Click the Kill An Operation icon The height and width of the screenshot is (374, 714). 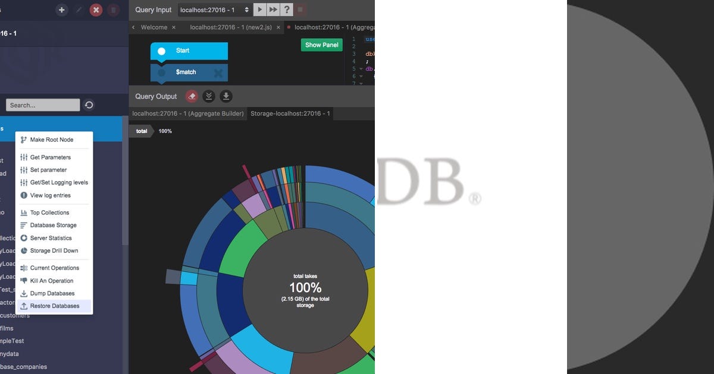[x=24, y=280]
